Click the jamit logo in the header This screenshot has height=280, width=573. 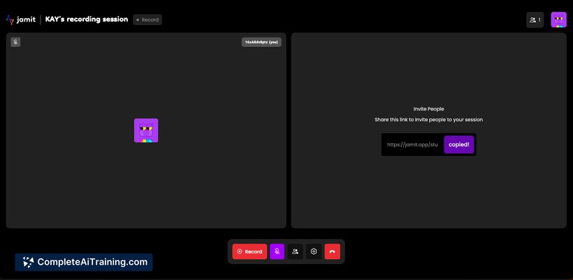(x=20, y=20)
